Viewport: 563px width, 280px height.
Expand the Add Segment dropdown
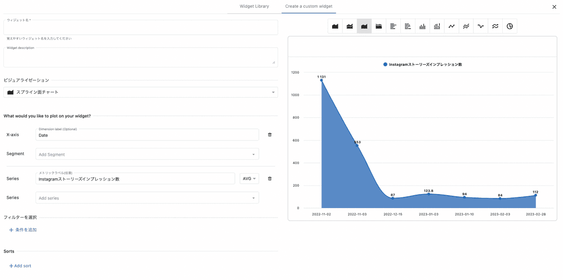[x=148, y=155]
